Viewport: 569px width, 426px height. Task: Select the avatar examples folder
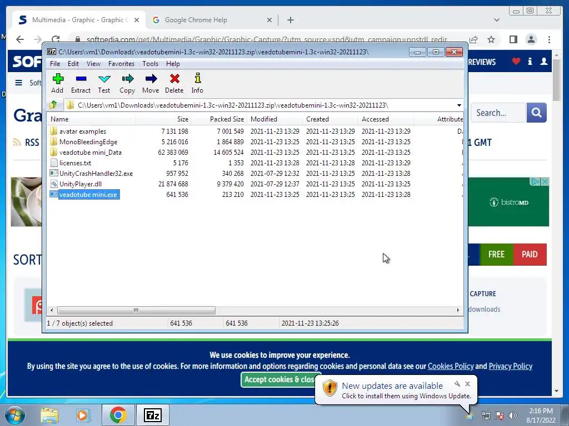coord(83,131)
